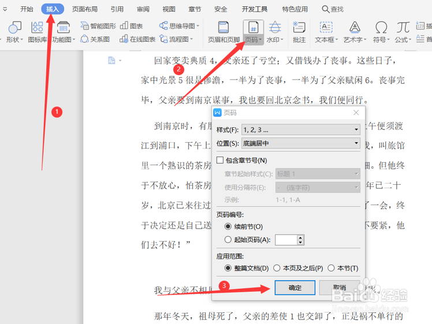Screen dimensions: 432x324
Task: Enable include chapter number (包含章节号) checkbox
Action: 220,160
